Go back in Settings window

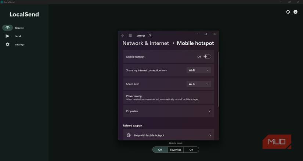pyautogui.click(x=123, y=36)
